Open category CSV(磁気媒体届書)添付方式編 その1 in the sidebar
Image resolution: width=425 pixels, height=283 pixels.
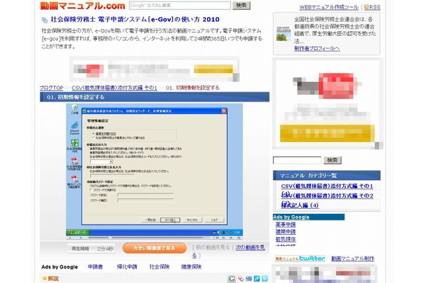coord(327,186)
